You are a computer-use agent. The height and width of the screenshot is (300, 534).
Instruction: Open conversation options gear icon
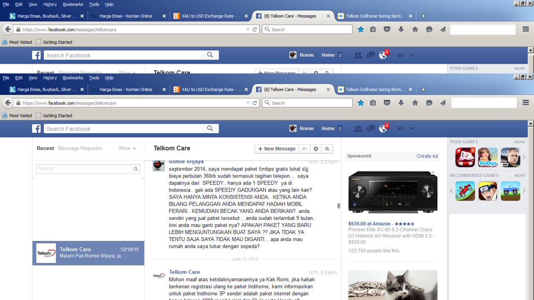(x=316, y=149)
